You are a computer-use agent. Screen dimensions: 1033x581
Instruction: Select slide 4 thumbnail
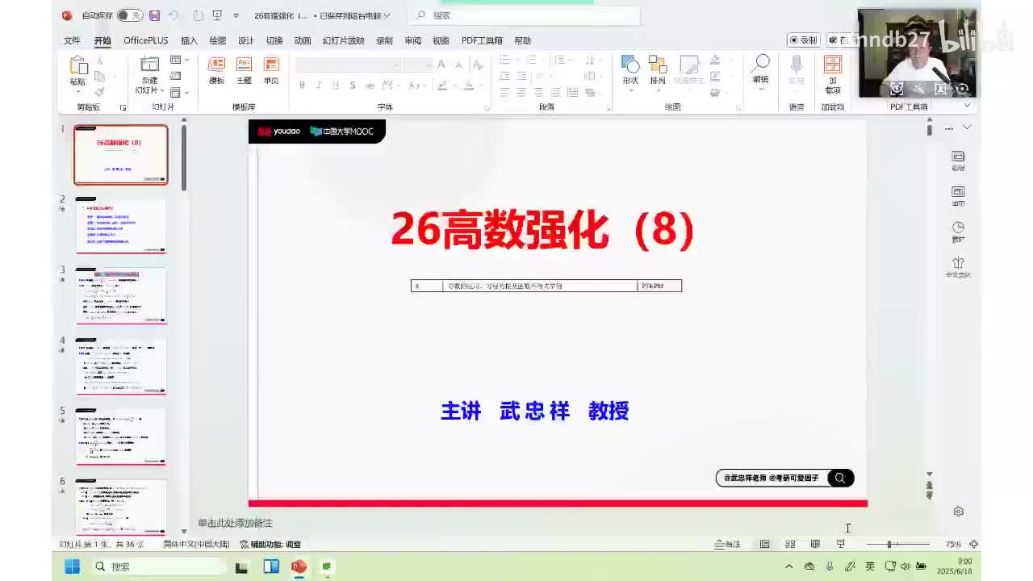[x=121, y=366]
